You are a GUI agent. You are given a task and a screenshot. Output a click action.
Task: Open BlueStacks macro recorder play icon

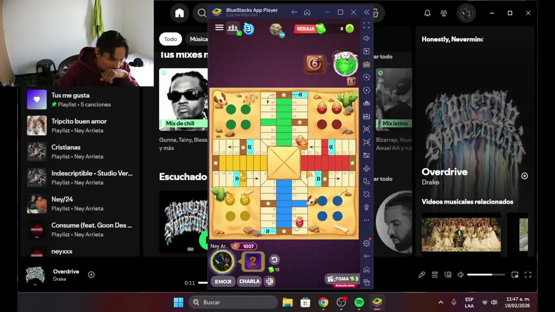(366, 77)
